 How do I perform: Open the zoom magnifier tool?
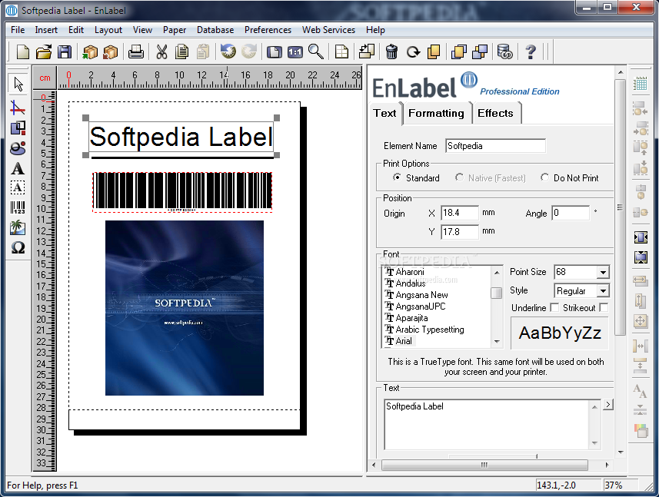click(x=315, y=52)
